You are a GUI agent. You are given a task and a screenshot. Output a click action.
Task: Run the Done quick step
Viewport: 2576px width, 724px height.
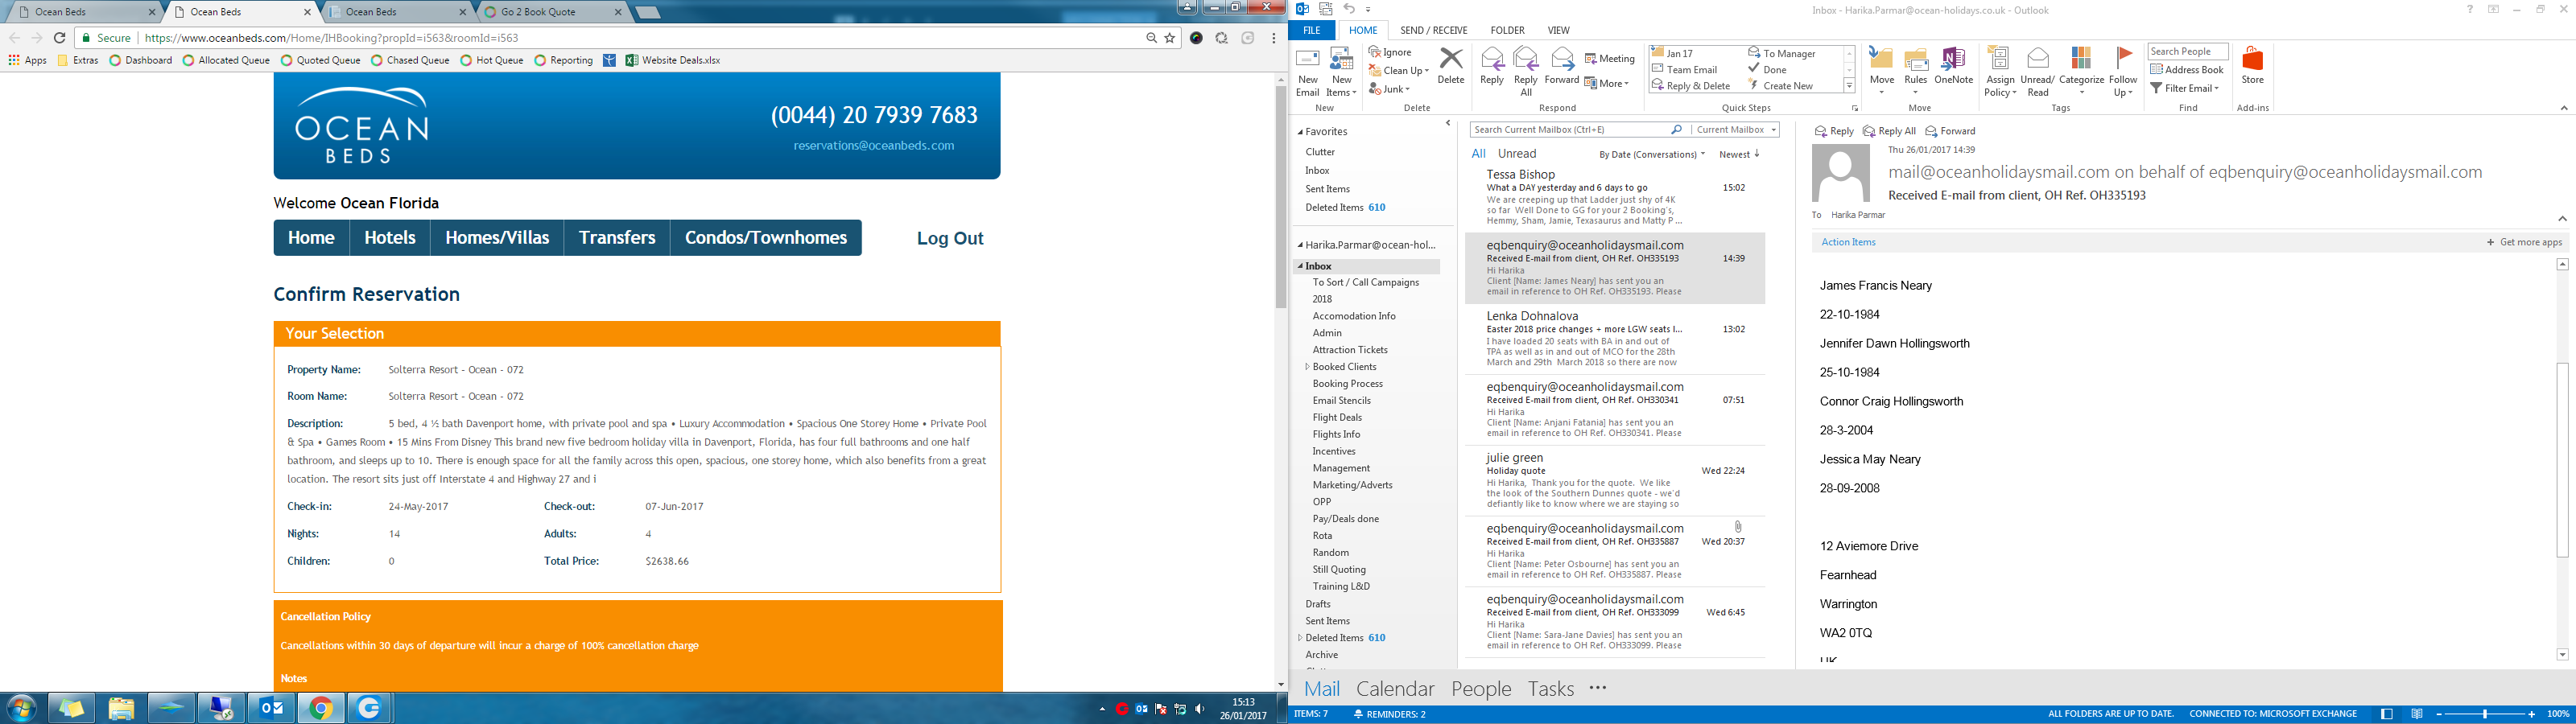[1767, 69]
